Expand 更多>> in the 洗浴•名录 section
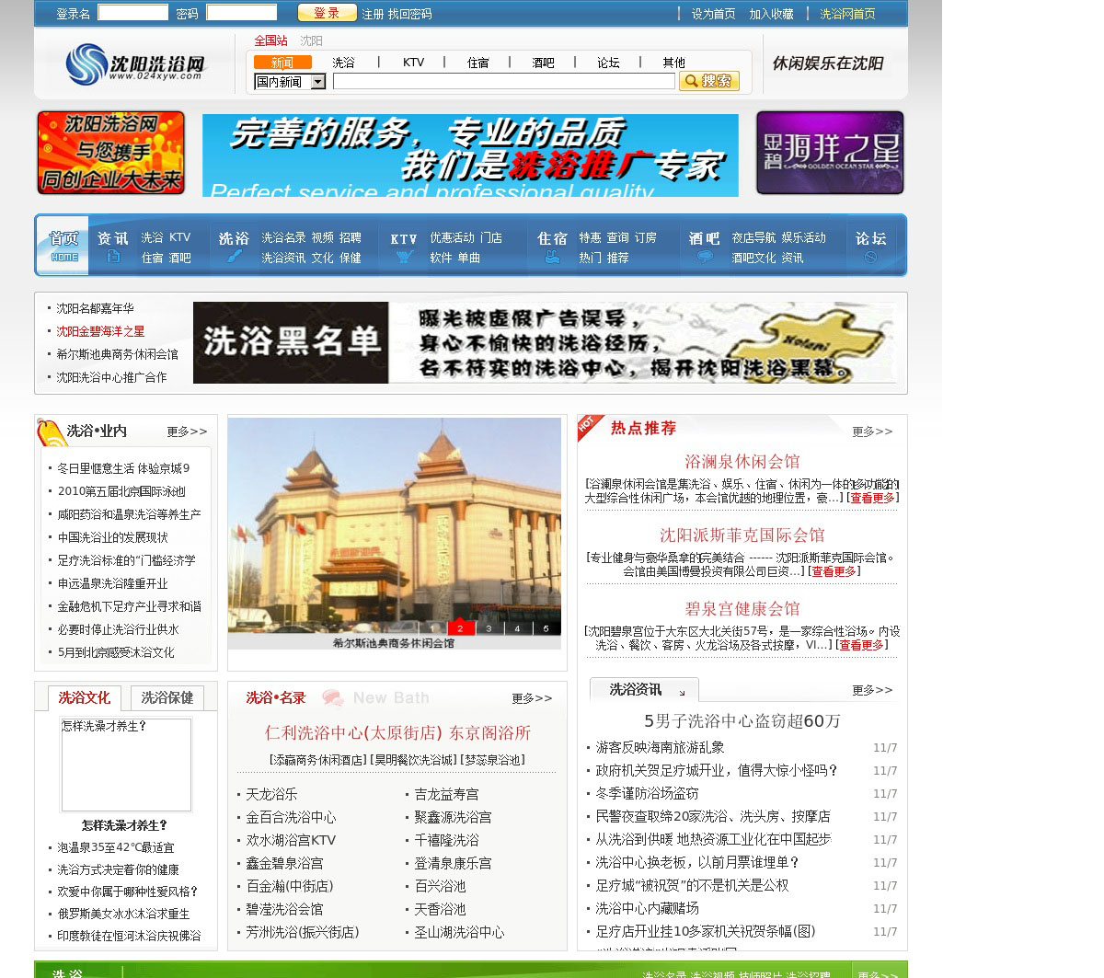Viewport: 1104px width, 978px height. 532,698
